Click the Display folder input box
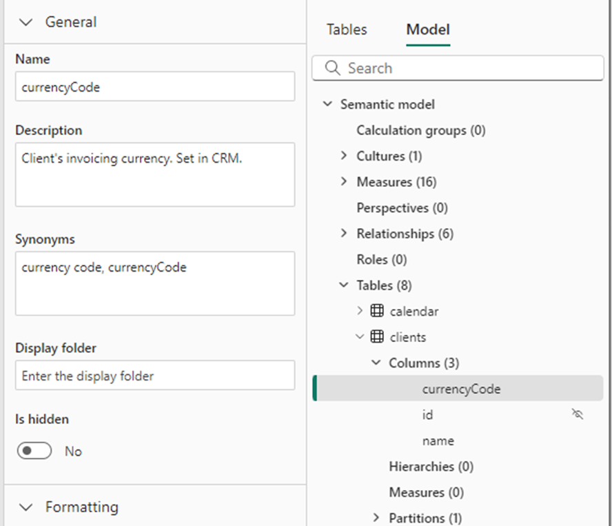Image resolution: width=612 pixels, height=526 pixels. click(x=155, y=376)
